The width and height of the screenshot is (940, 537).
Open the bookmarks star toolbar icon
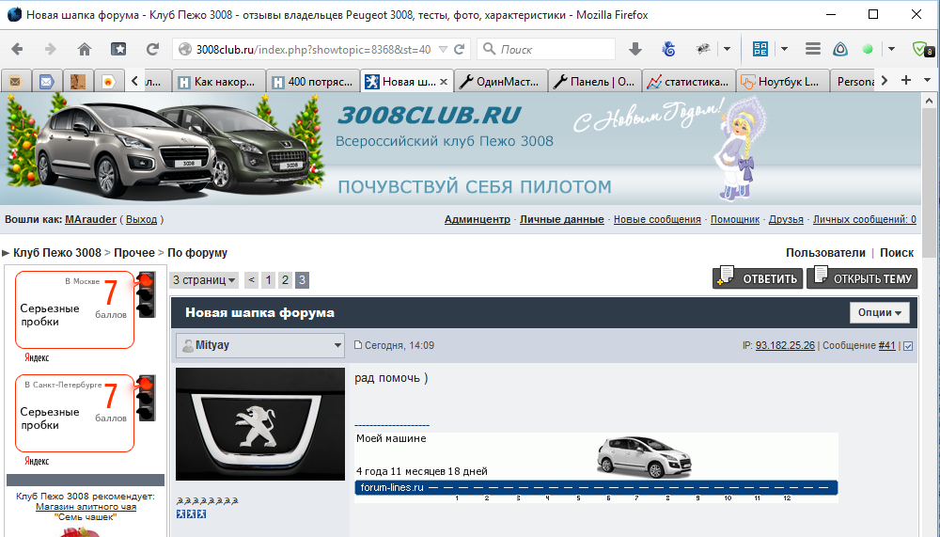pyautogui.click(x=118, y=49)
